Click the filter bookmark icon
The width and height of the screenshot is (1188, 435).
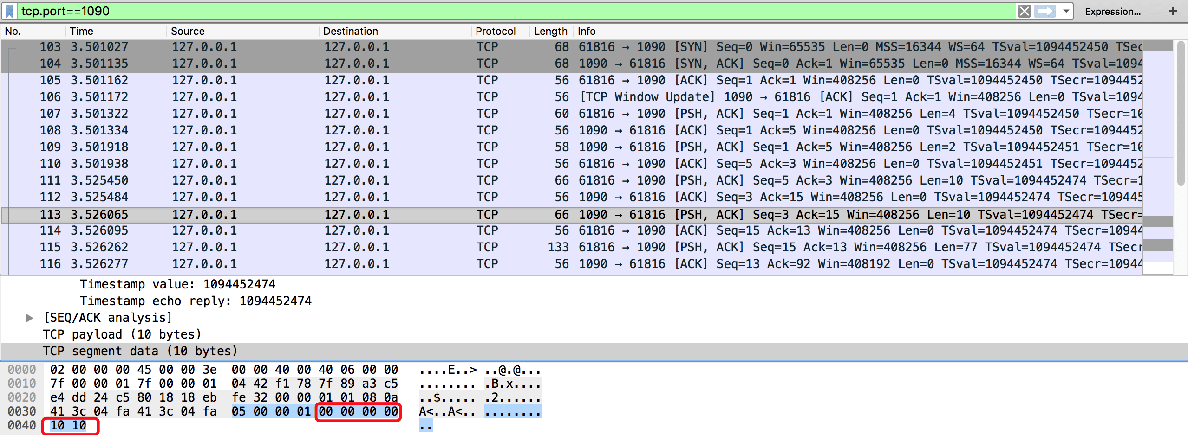(x=9, y=11)
